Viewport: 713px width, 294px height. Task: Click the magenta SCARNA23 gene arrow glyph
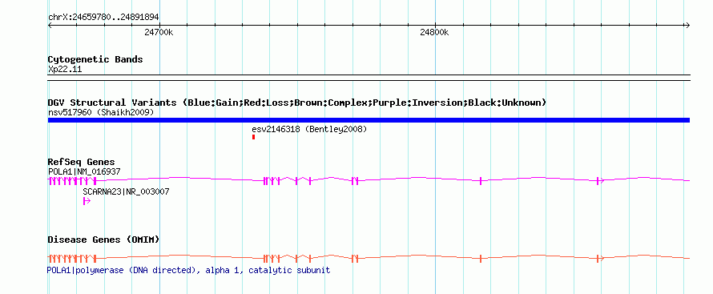(87, 201)
